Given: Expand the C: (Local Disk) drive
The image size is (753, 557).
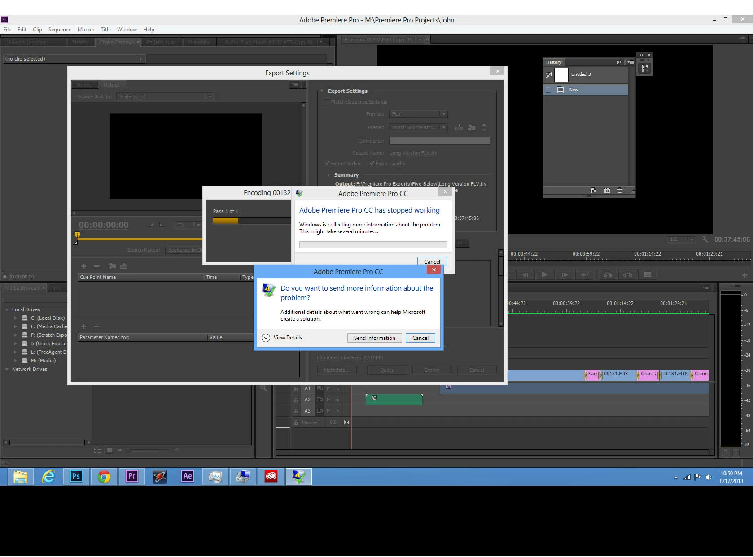Looking at the screenshot, I should (16, 318).
